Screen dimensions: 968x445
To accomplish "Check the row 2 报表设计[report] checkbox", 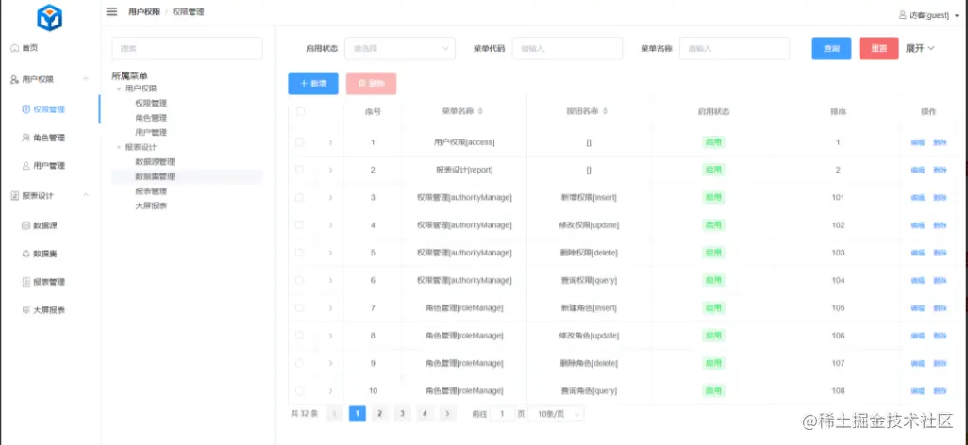I will 299,169.
